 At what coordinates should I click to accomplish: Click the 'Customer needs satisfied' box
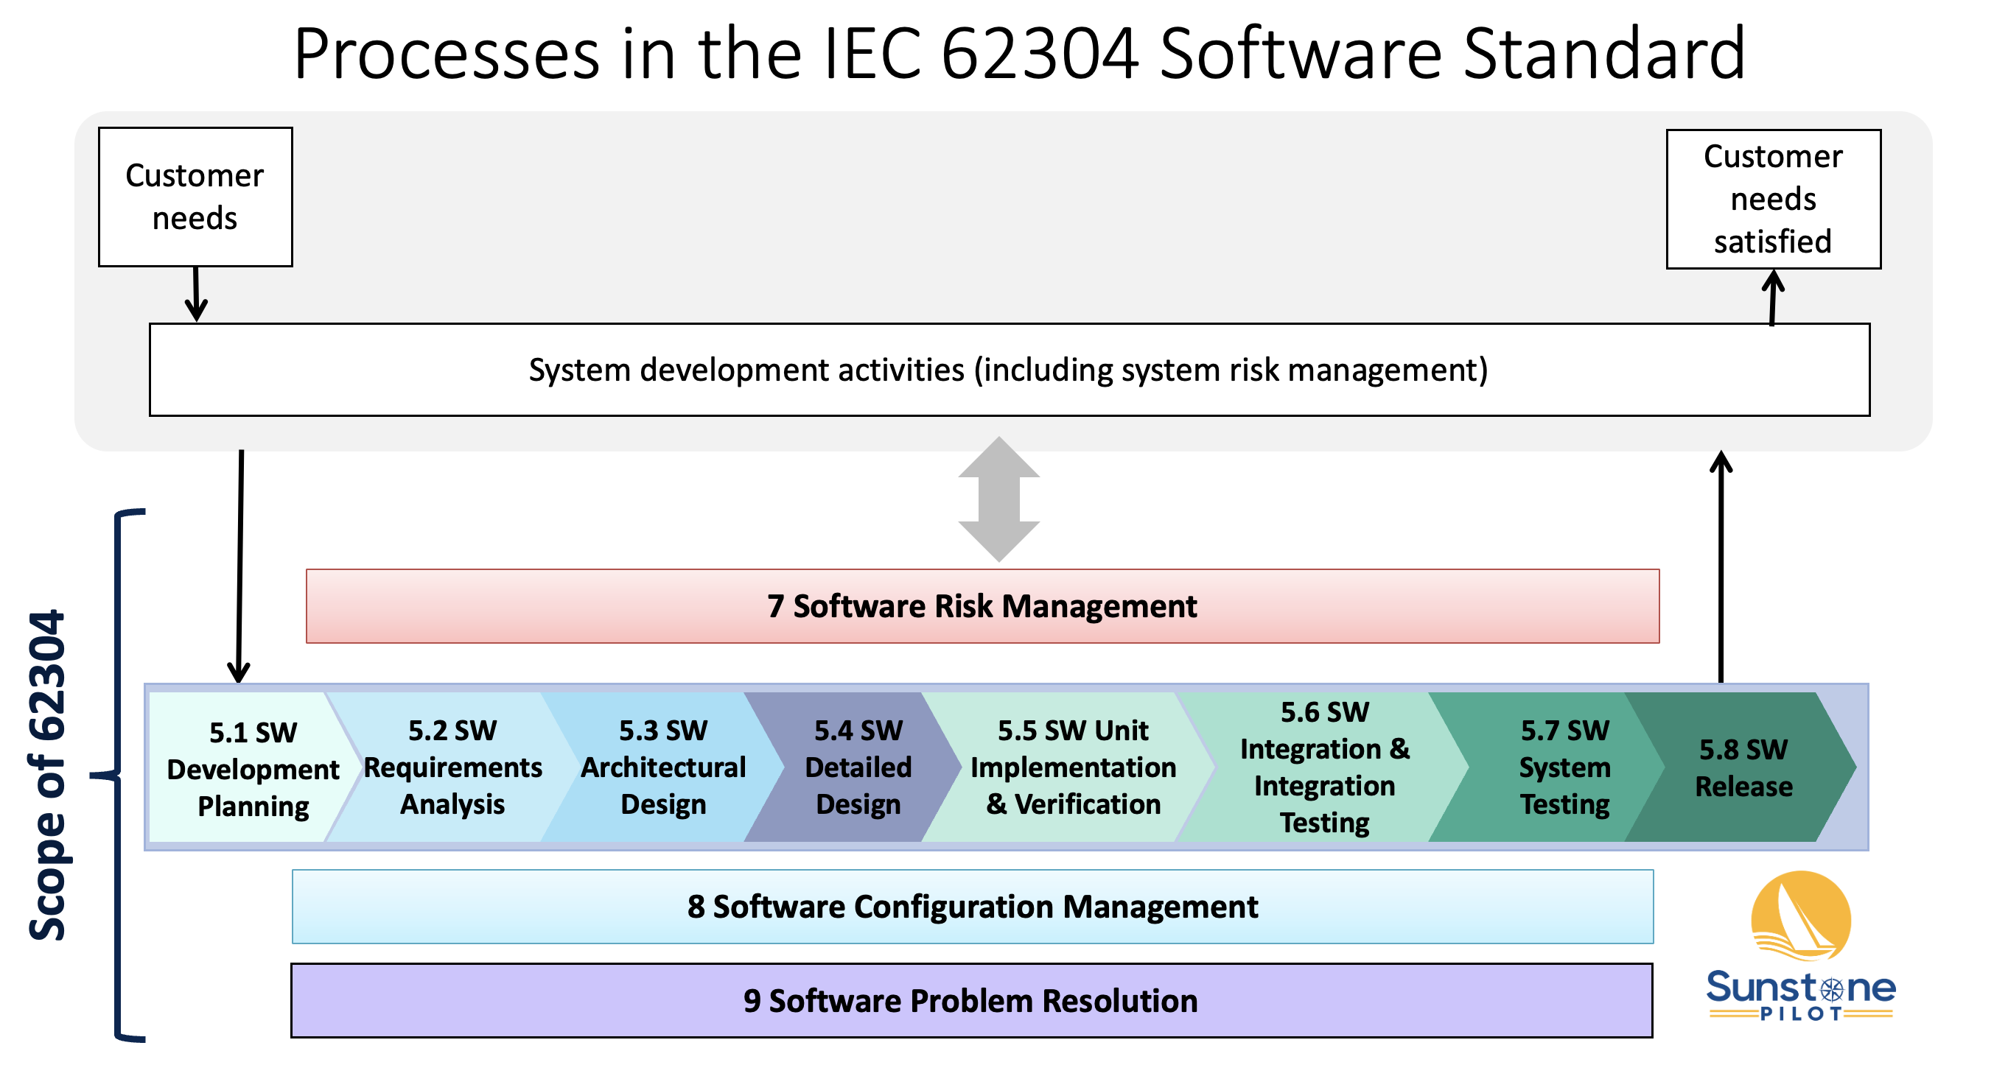[1774, 199]
